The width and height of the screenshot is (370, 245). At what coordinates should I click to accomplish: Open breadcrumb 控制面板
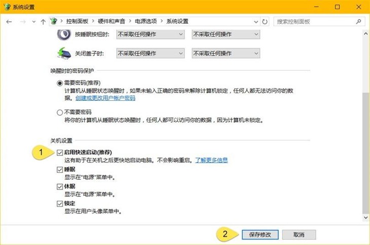pos(77,21)
